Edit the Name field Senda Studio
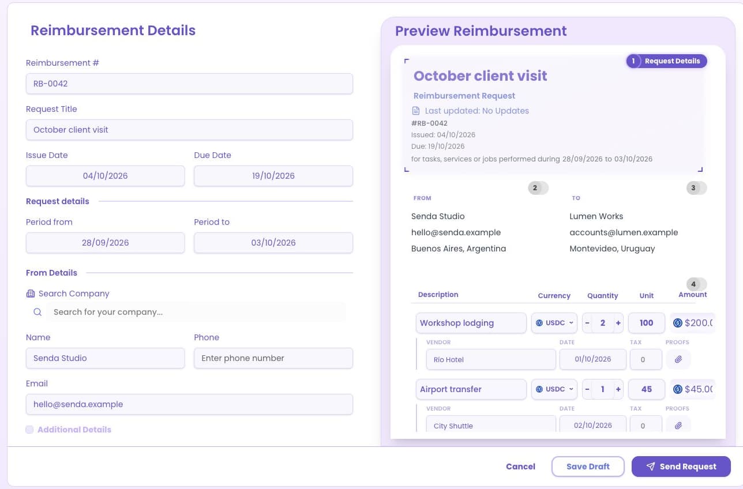The height and width of the screenshot is (489, 743). coord(105,358)
